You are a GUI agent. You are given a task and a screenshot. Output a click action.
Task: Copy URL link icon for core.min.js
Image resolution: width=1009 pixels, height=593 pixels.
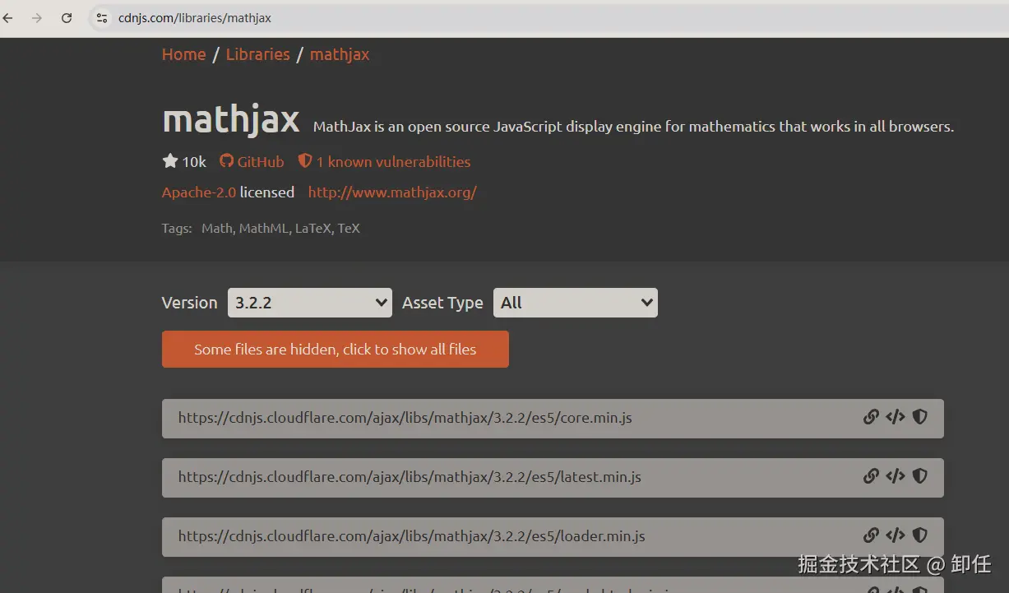pos(871,417)
